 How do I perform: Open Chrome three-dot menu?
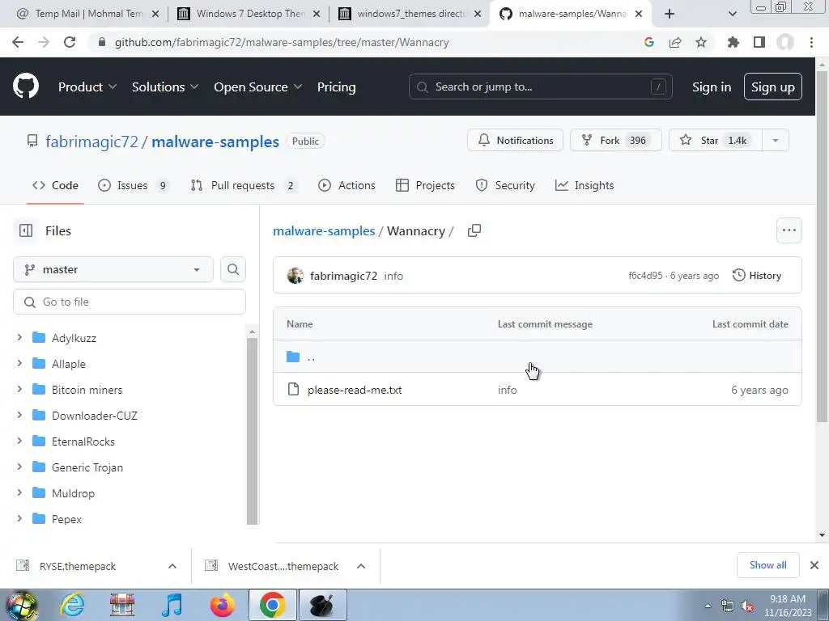(811, 42)
